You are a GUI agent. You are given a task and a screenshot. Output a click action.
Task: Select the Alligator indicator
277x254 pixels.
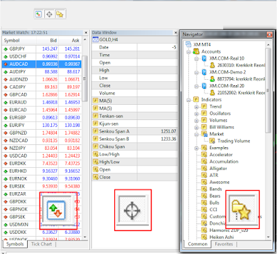[218, 169]
